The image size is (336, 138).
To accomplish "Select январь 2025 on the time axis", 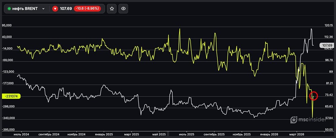I will (x=104, y=134).
